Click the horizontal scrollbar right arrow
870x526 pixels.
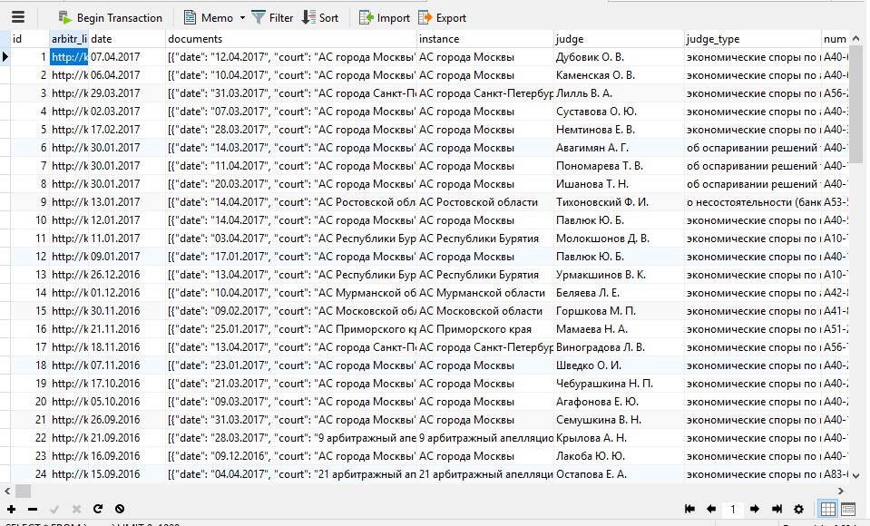click(x=841, y=491)
